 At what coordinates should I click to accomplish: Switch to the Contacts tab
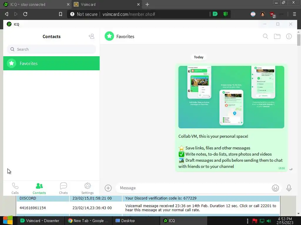[x=39, y=188]
